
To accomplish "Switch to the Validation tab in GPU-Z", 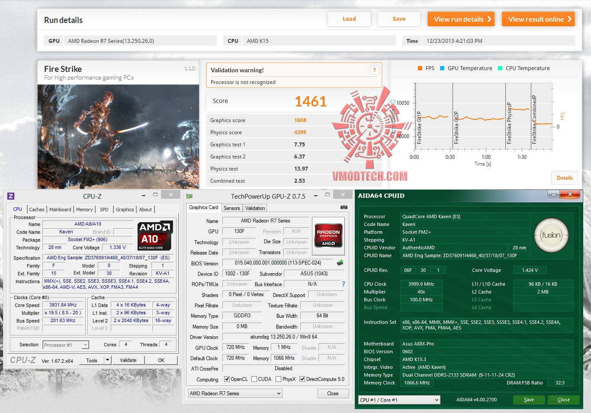I will 255,208.
